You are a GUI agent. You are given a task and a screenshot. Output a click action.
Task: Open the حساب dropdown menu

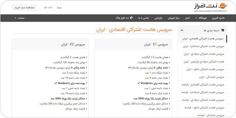coord(19,18)
